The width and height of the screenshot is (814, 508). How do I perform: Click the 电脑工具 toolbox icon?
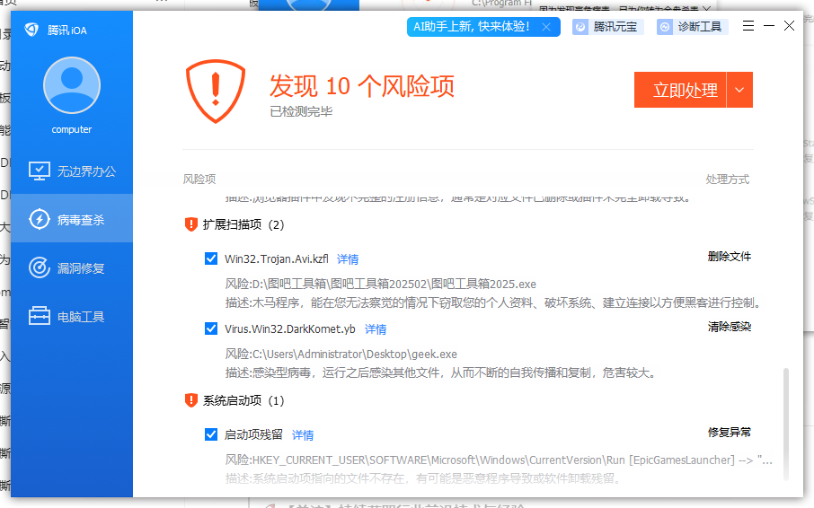click(40, 316)
